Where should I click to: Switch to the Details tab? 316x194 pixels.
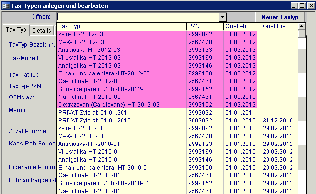point(42,31)
